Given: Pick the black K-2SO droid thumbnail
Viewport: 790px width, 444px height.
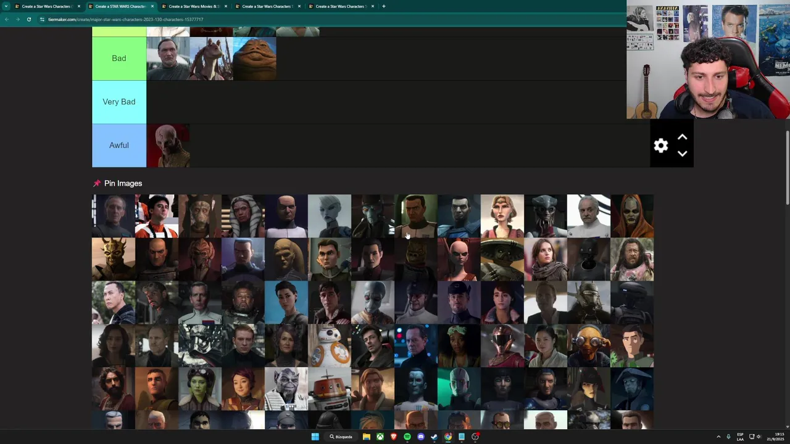Looking at the screenshot, I should point(589,259).
